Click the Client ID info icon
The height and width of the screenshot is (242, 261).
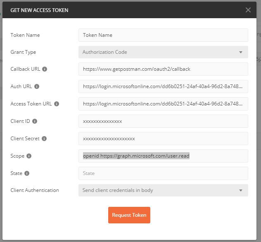click(35, 121)
